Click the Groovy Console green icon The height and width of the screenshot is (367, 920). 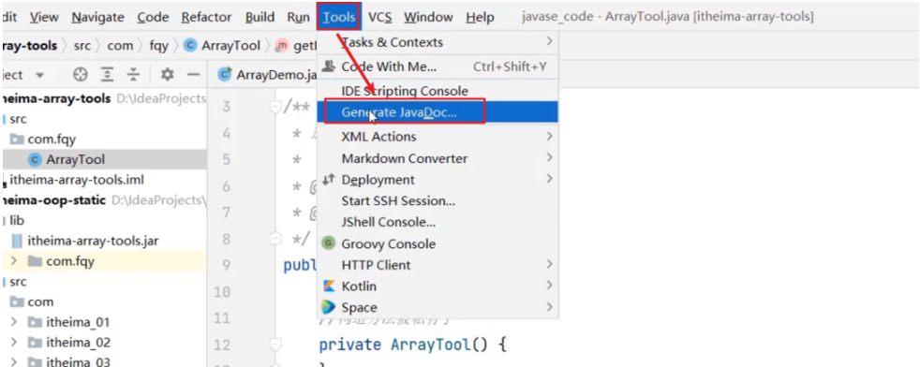coord(329,243)
